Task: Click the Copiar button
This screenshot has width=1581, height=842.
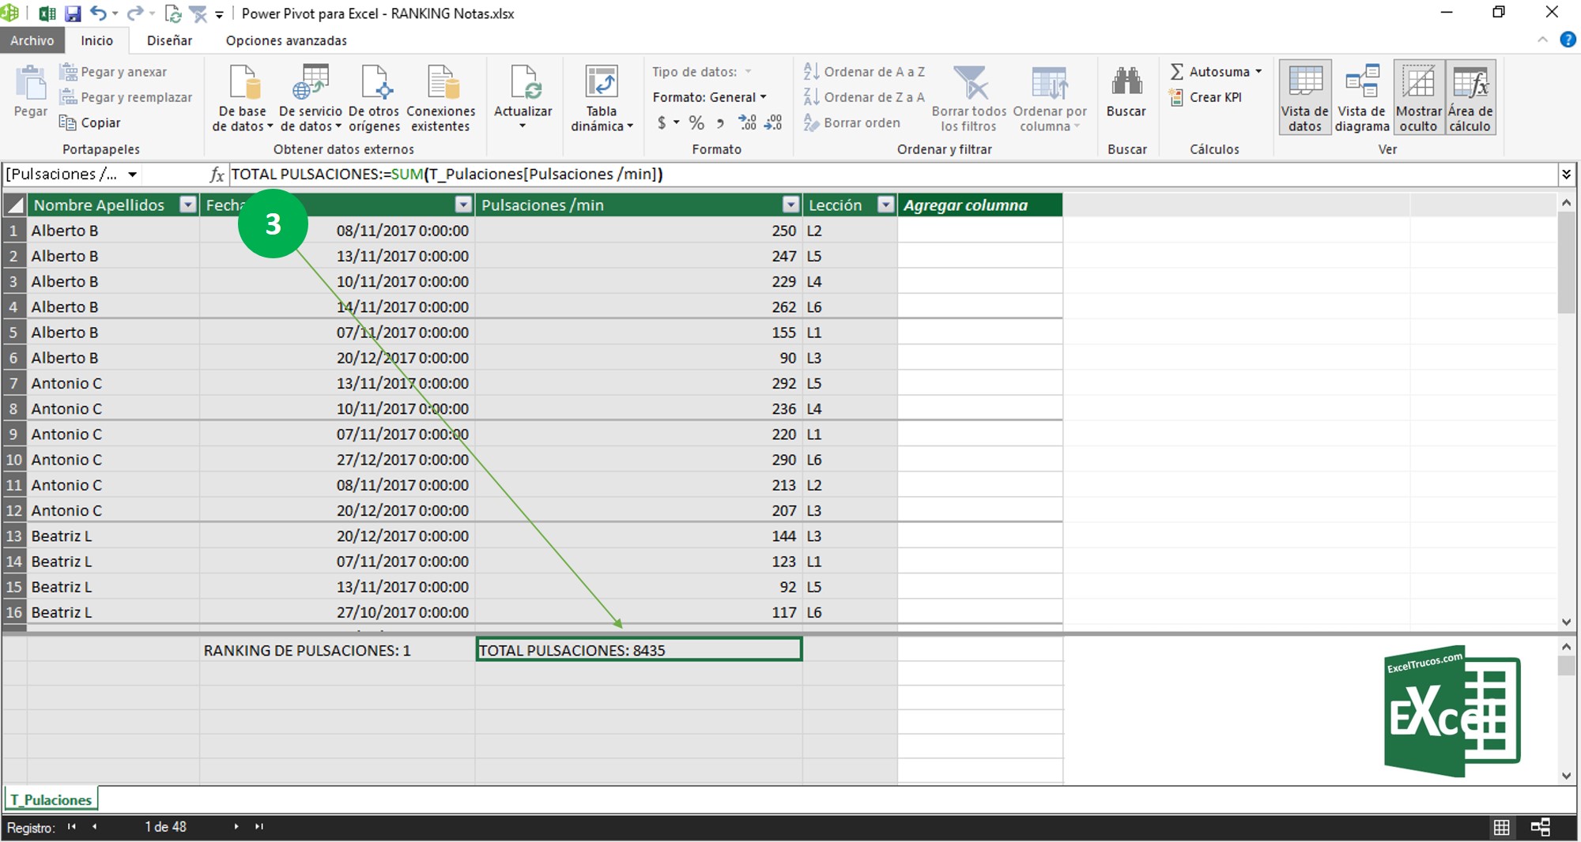Action: click(x=90, y=122)
